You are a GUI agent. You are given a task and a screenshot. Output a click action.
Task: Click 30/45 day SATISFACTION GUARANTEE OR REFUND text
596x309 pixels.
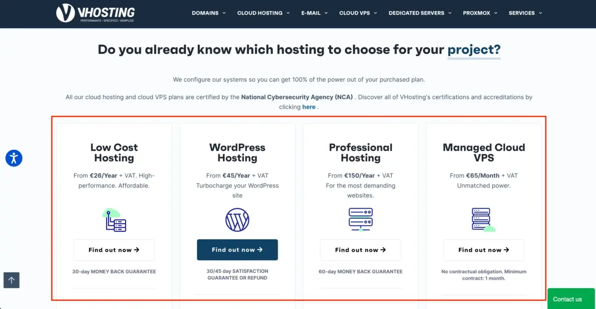(x=237, y=275)
